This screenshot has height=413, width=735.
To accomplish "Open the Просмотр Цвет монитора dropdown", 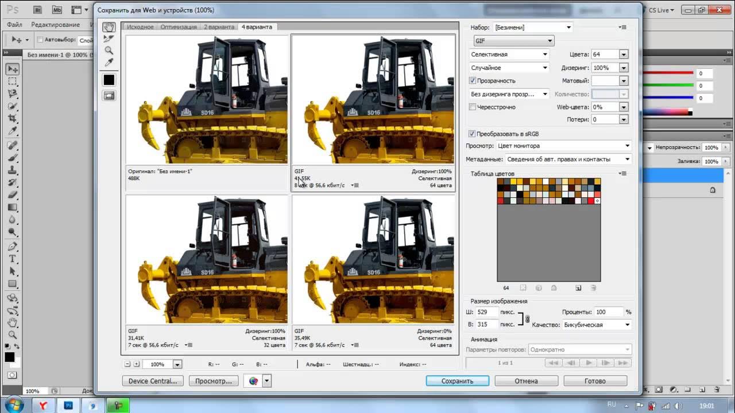I will (x=564, y=146).
